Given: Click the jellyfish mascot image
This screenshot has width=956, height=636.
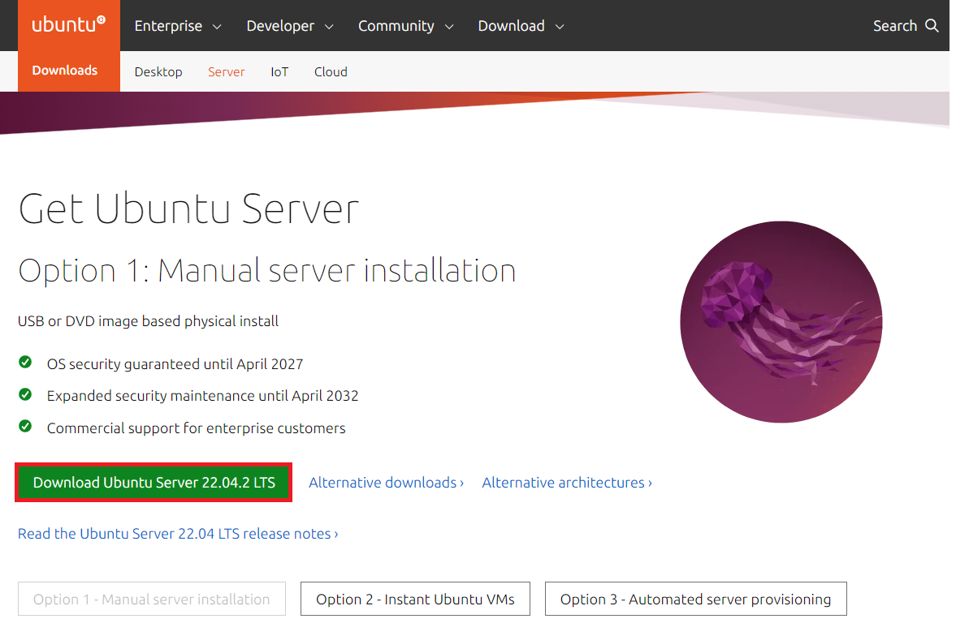Looking at the screenshot, I should pos(781,322).
